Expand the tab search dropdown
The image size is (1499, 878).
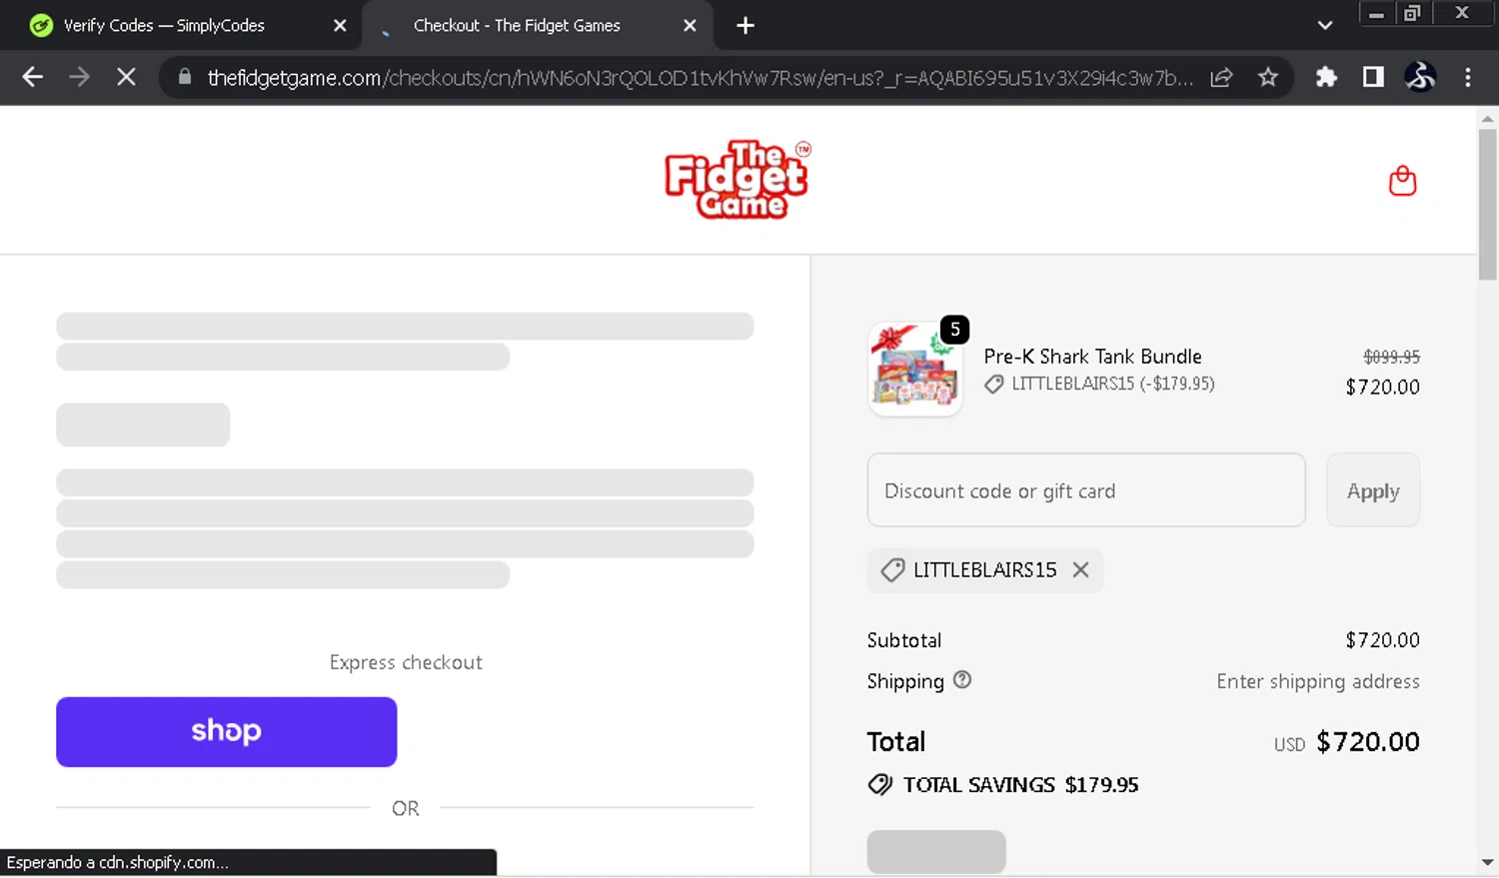pyautogui.click(x=1325, y=26)
